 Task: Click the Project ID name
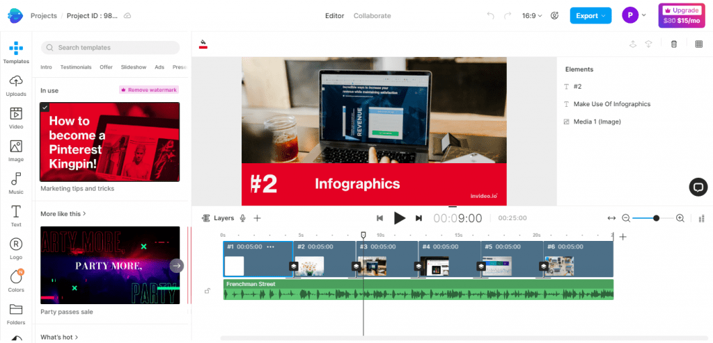(93, 15)
